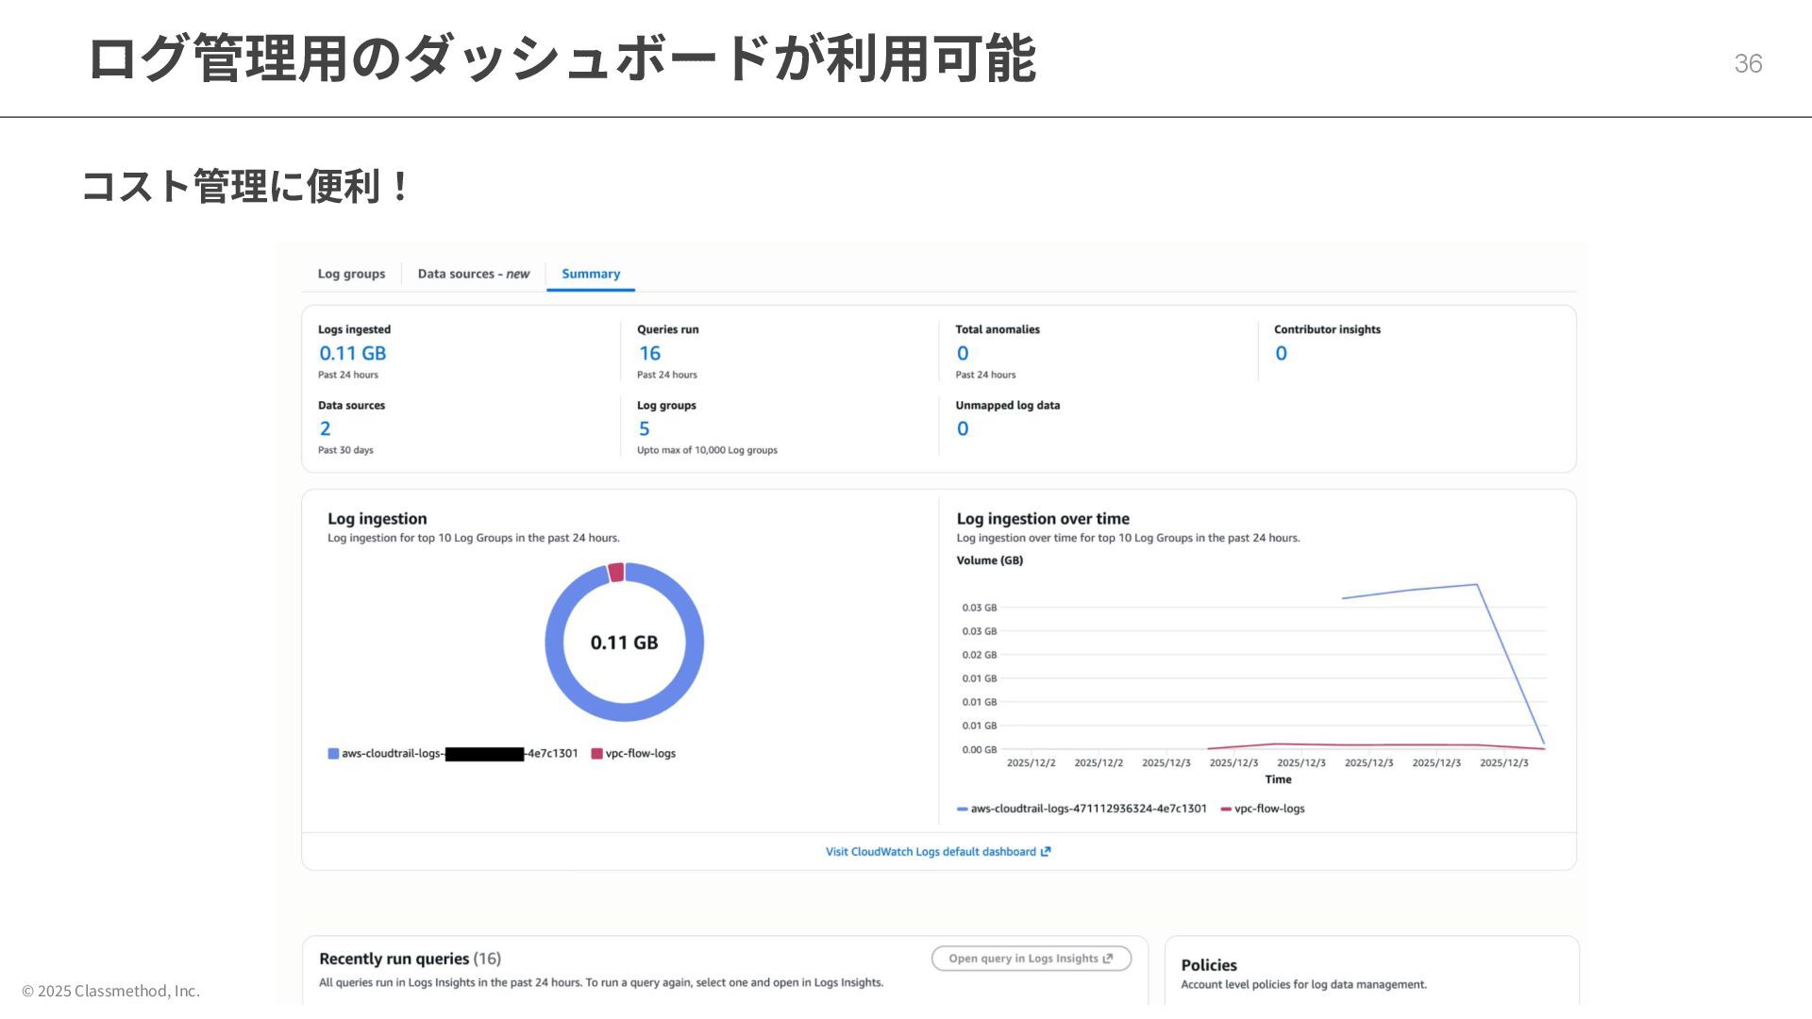Click external link icon beside default dashboard

tap(1046, 852)
